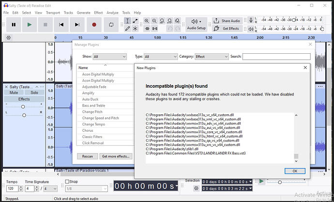Open the Generate menu

[83, 12]
